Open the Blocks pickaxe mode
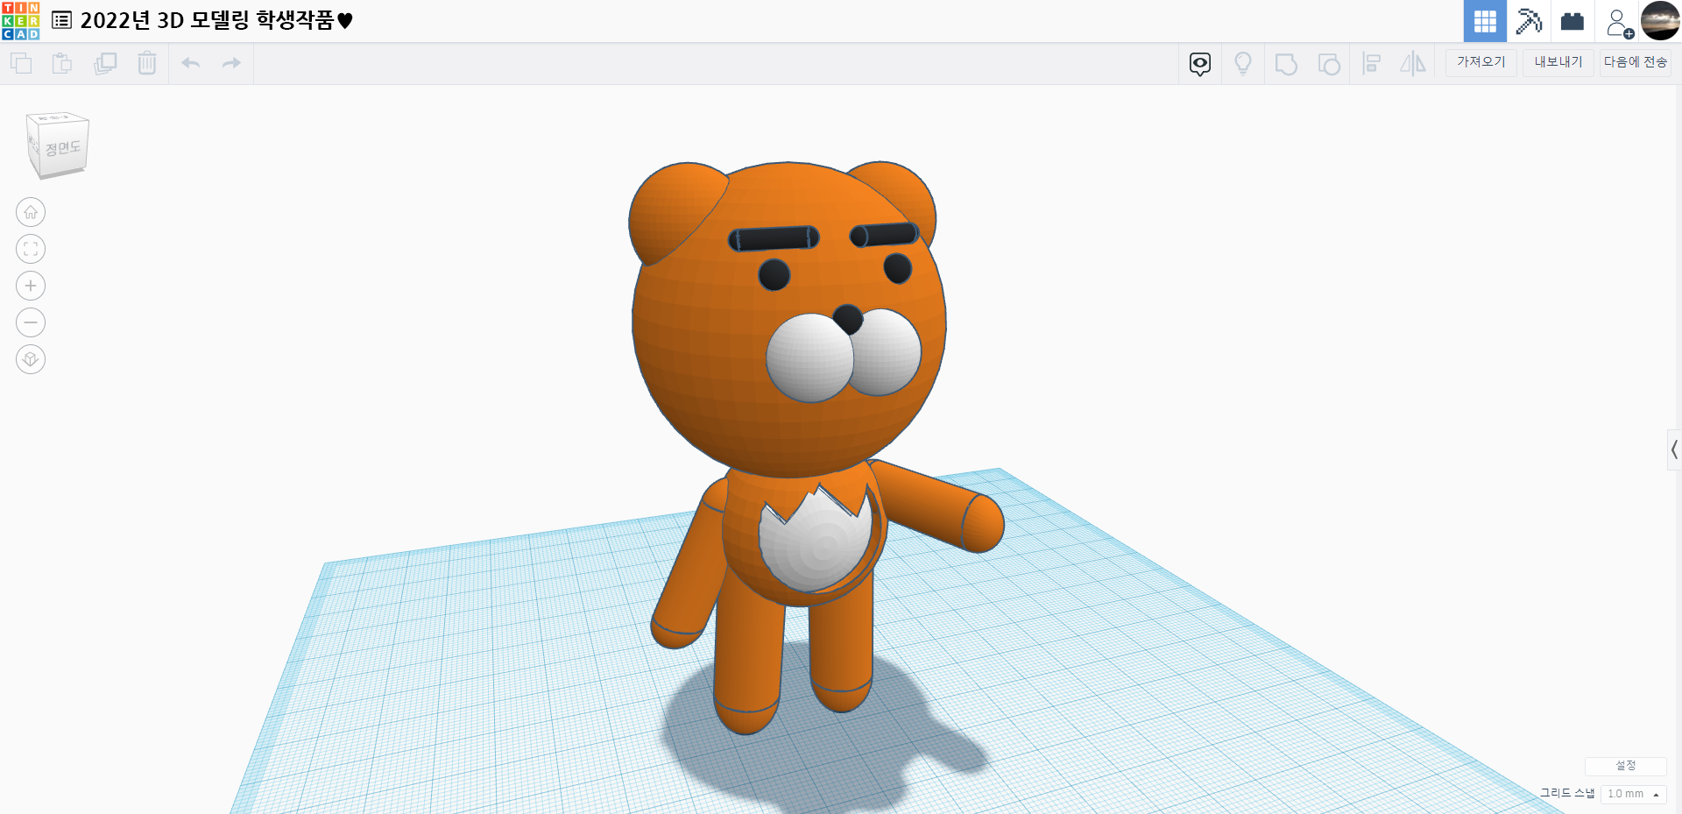The width and height of the screenshot is (1682, 814). click(x=1529, y=21)
